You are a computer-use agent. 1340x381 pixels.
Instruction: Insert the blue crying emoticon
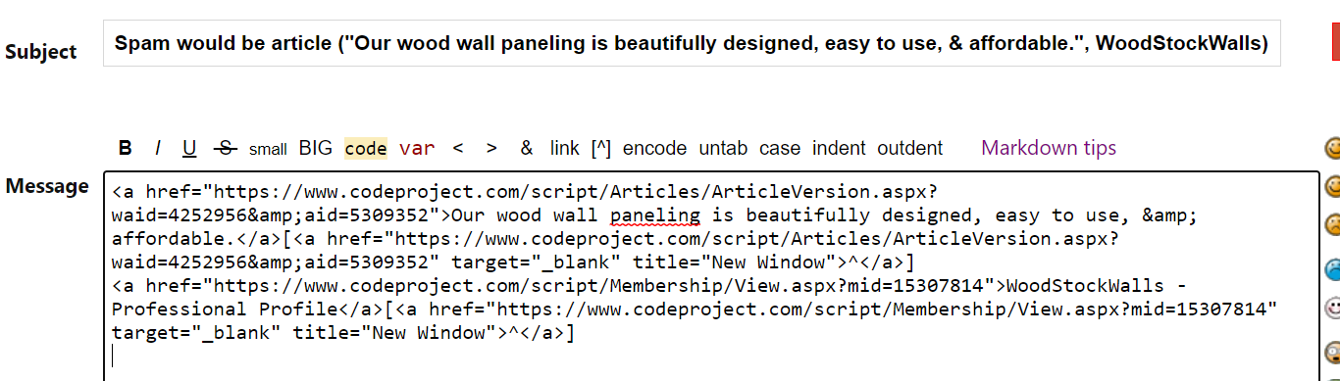coord(1333,268)
